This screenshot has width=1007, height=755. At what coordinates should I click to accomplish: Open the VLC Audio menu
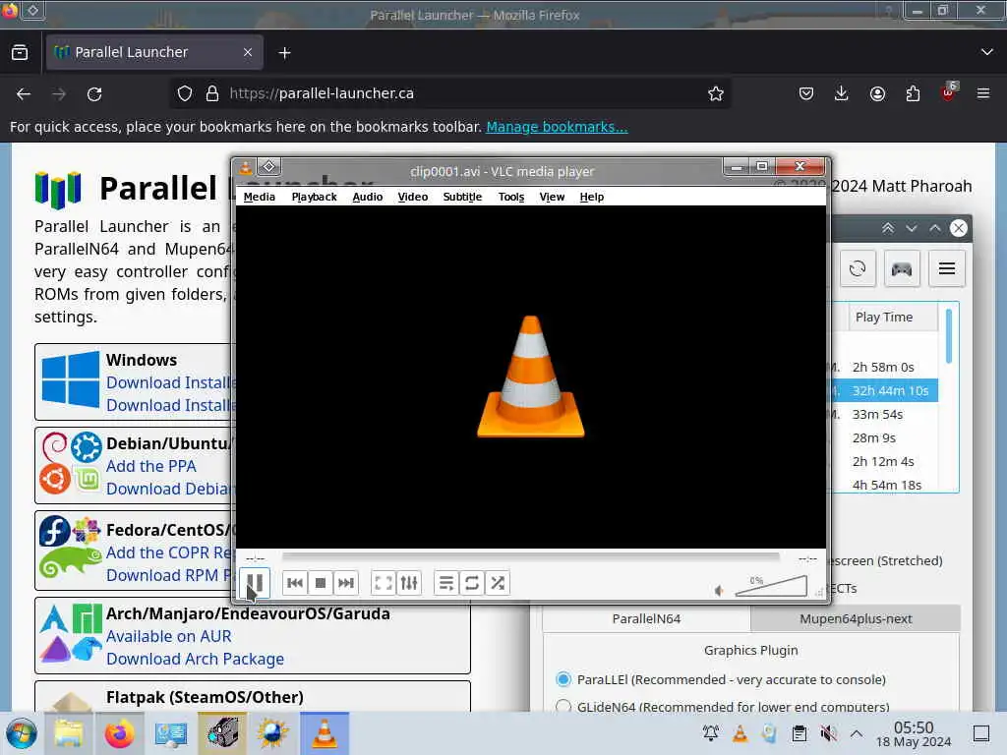click(x=368, y=197)
